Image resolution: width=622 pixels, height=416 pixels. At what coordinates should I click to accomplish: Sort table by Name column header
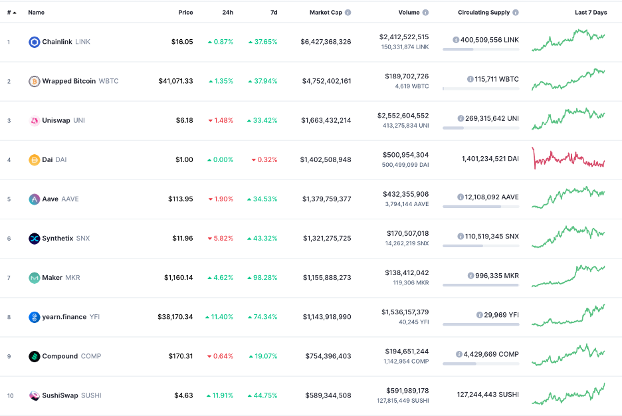pyautogui.click(x=37, y=13)
